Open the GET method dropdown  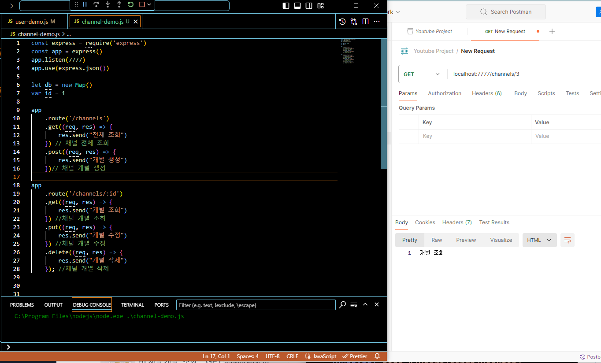[x=422, y=74]
